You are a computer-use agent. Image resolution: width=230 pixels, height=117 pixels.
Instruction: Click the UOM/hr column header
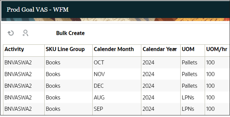[217, 49]
